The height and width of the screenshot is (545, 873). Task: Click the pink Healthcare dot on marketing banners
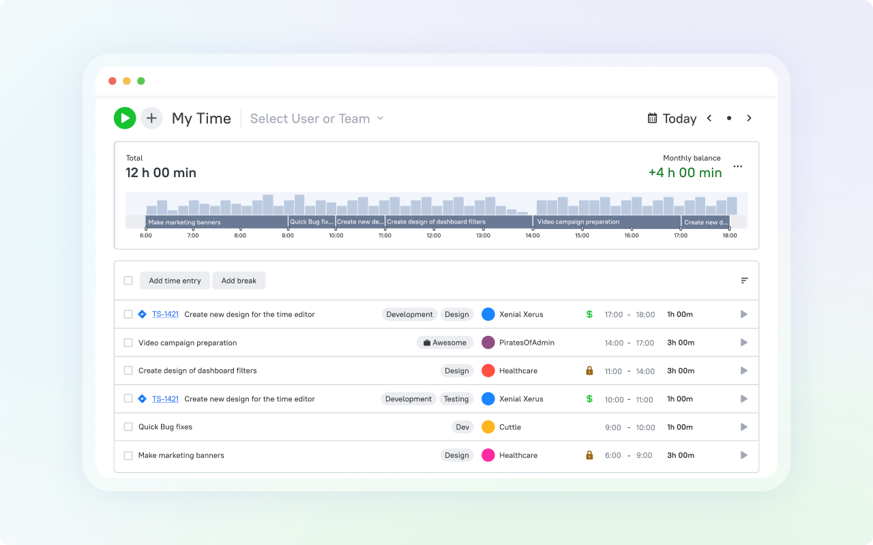pyautogui.click(x=488, y=455)
